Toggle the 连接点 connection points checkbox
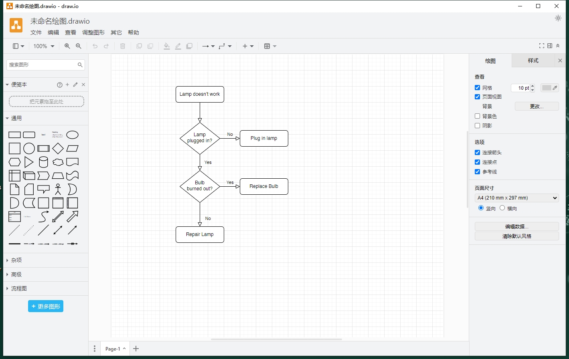The width and height of the screenshot is (569, 359). (x=477, y=162)
